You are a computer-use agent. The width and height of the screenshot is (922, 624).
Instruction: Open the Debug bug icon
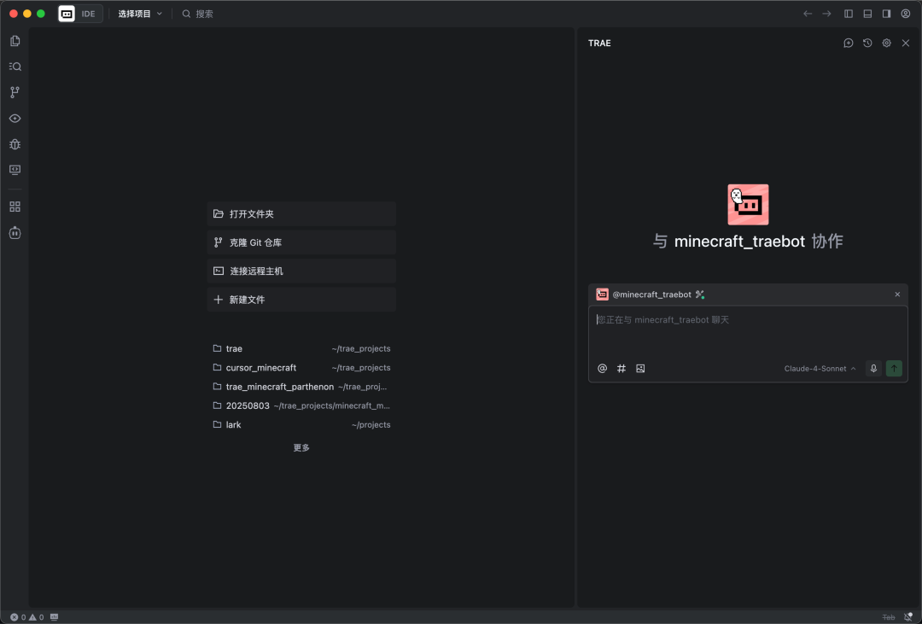(15, 144)
